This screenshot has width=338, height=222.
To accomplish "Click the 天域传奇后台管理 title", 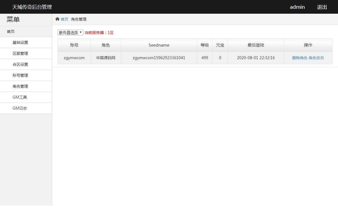I will [31, 7].
